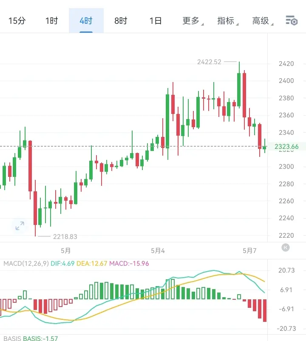Open the 高级 advanced dropdown
This screenshot has height=341, width=306.
pos(262,21)
